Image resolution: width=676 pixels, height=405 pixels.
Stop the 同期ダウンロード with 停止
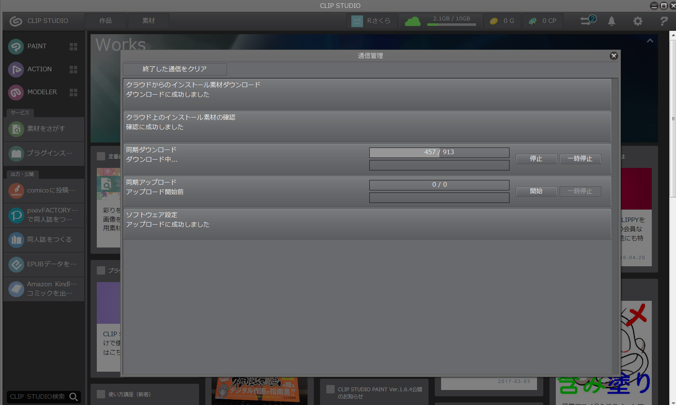[536, 159]
